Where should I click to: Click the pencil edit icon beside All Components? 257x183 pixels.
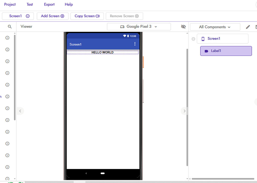pos(248,27)
